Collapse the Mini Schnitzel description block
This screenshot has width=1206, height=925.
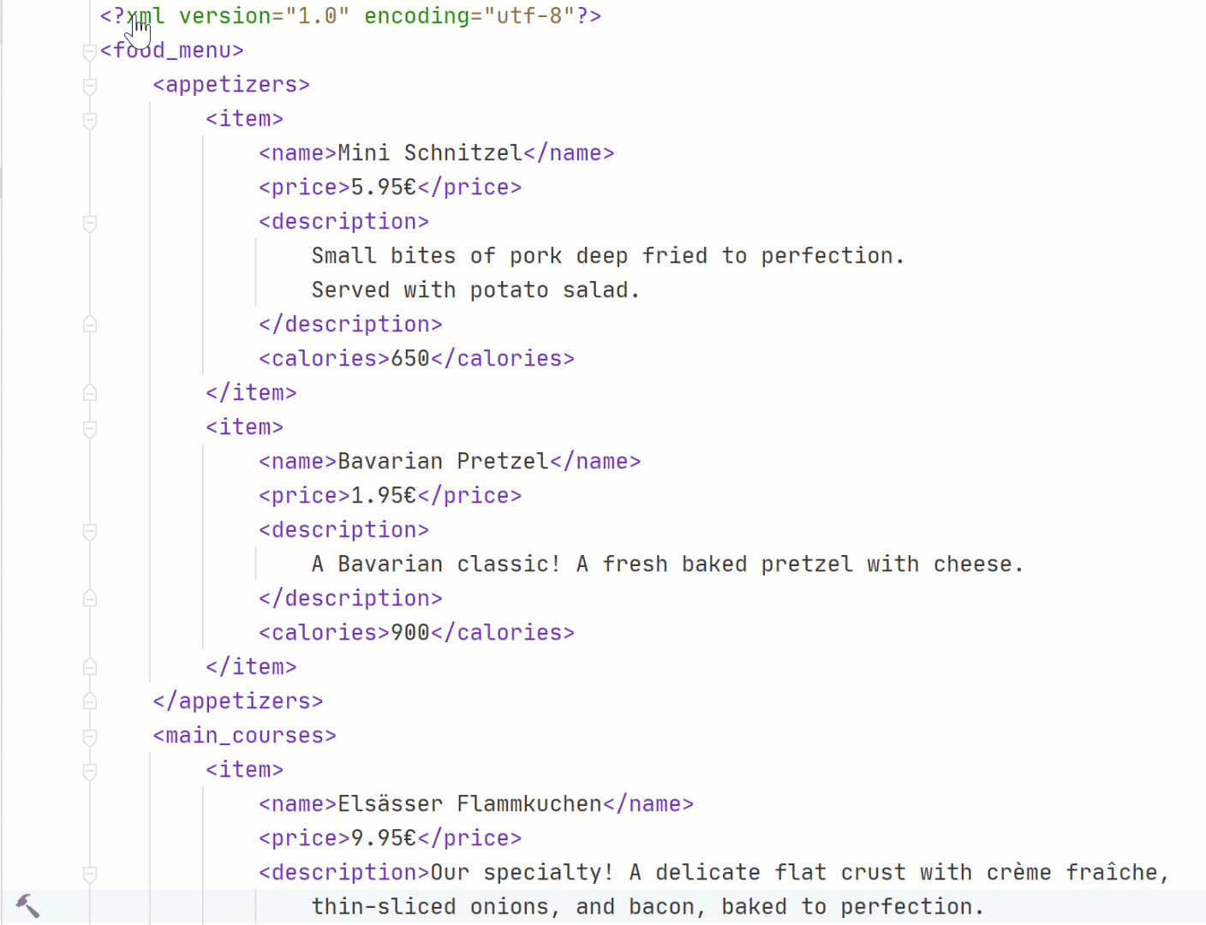pyautogui.click(x=89, y=224)
